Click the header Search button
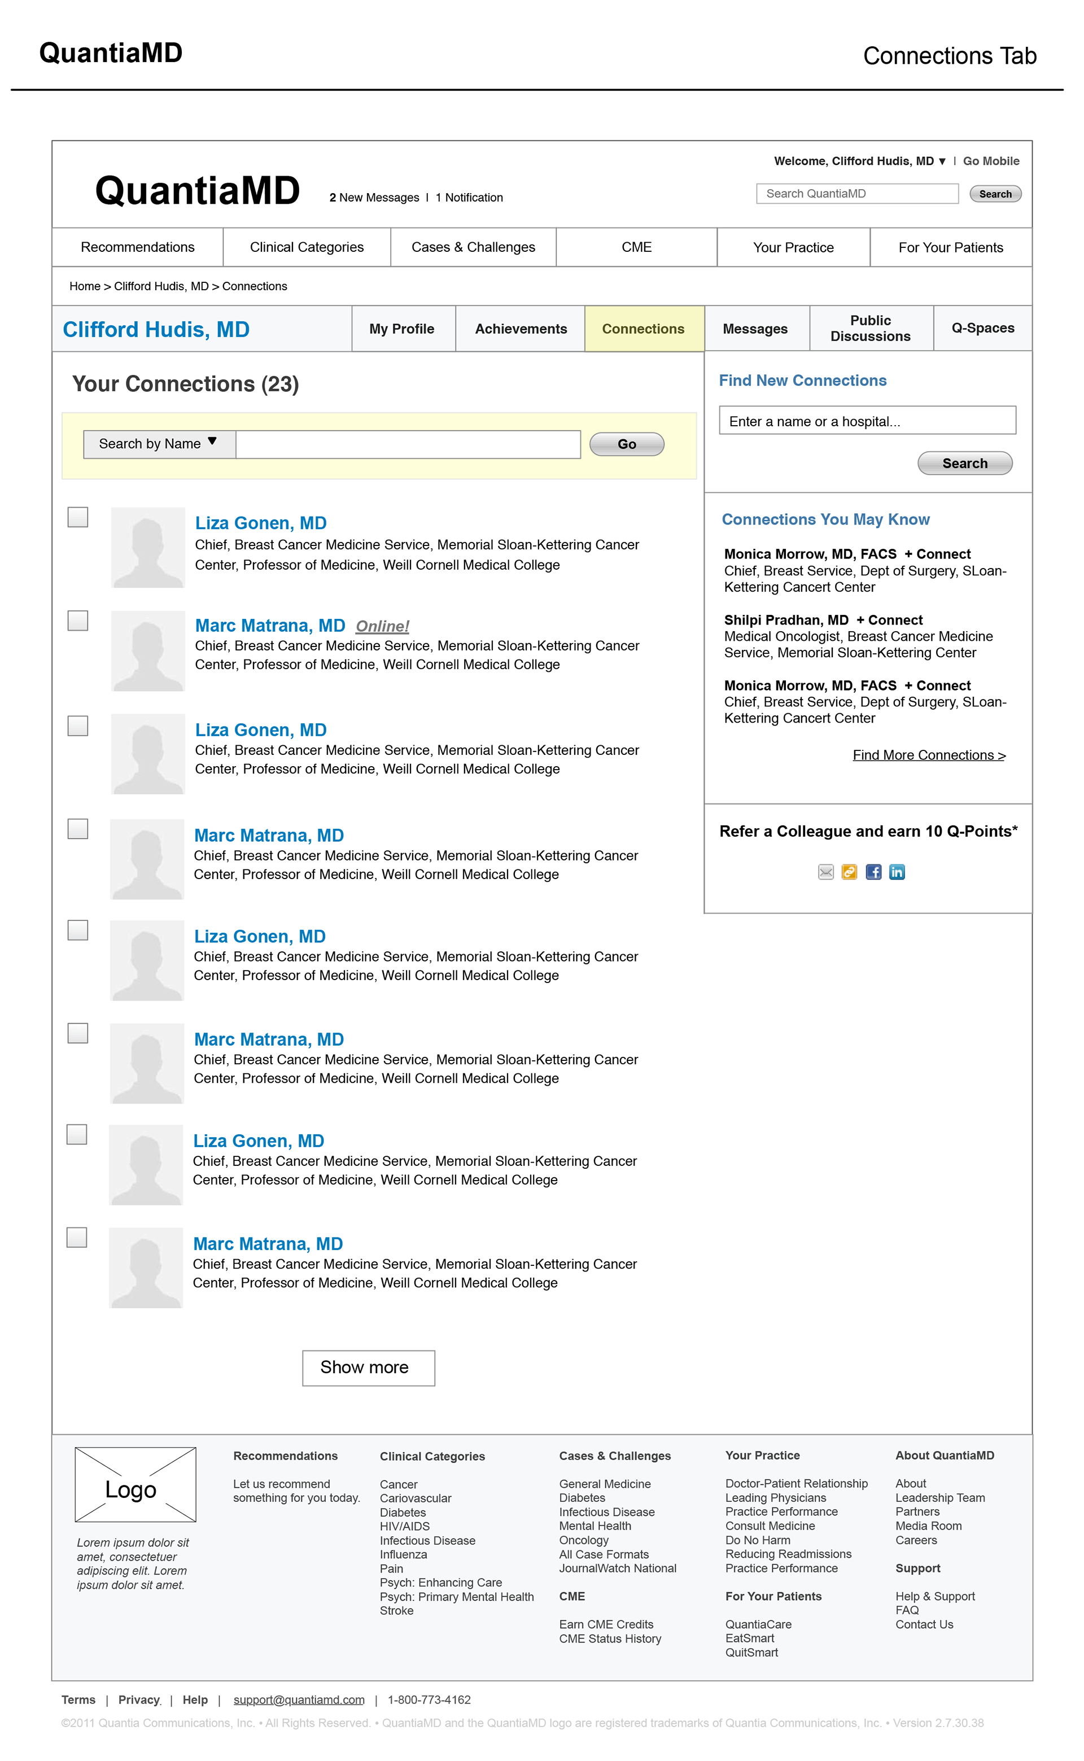 tap(995, 194)
